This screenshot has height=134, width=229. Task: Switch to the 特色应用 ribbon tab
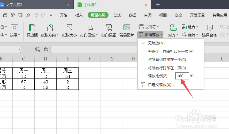coord(220,15)
